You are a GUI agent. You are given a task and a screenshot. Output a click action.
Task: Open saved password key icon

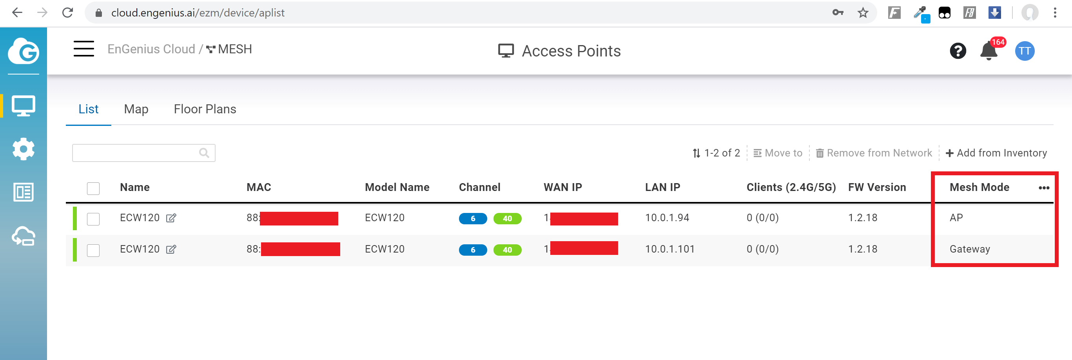(838, 13)
